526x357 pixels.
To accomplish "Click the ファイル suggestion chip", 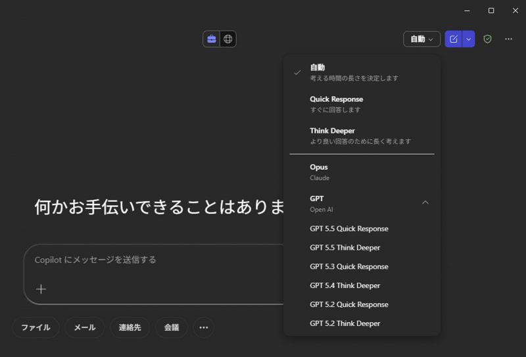I will 36,327.
